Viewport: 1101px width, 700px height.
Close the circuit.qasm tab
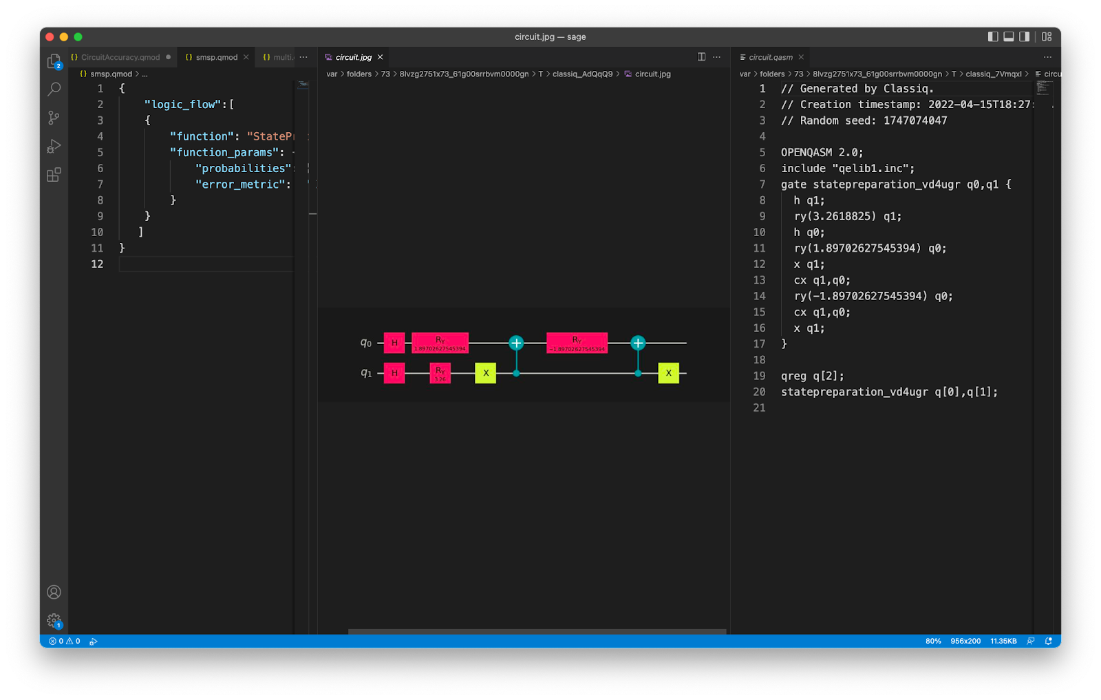pos(801,57)
